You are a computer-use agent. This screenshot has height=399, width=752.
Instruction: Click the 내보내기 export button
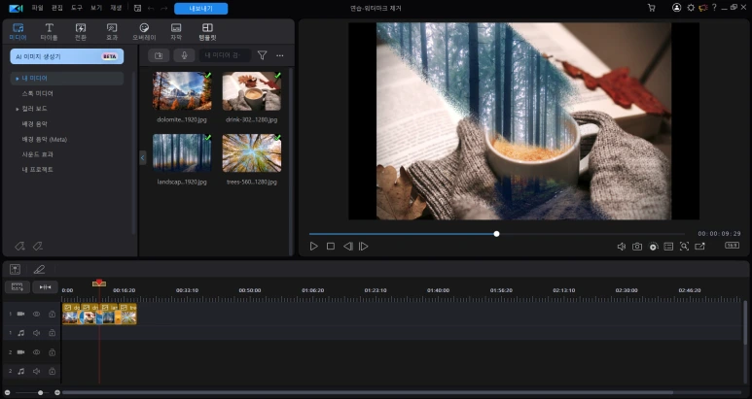201,8
